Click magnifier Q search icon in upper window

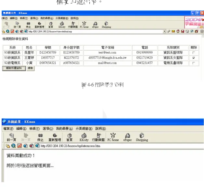click(x=8, y=31)
